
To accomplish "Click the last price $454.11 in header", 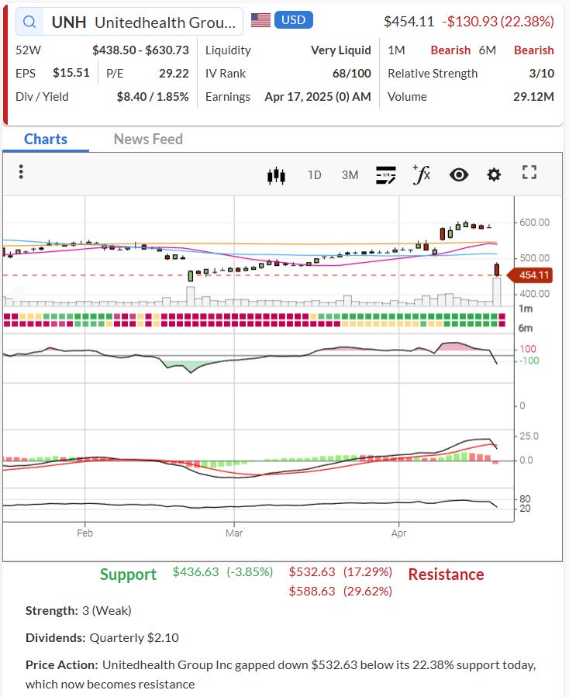I will (x=409, y=22).
